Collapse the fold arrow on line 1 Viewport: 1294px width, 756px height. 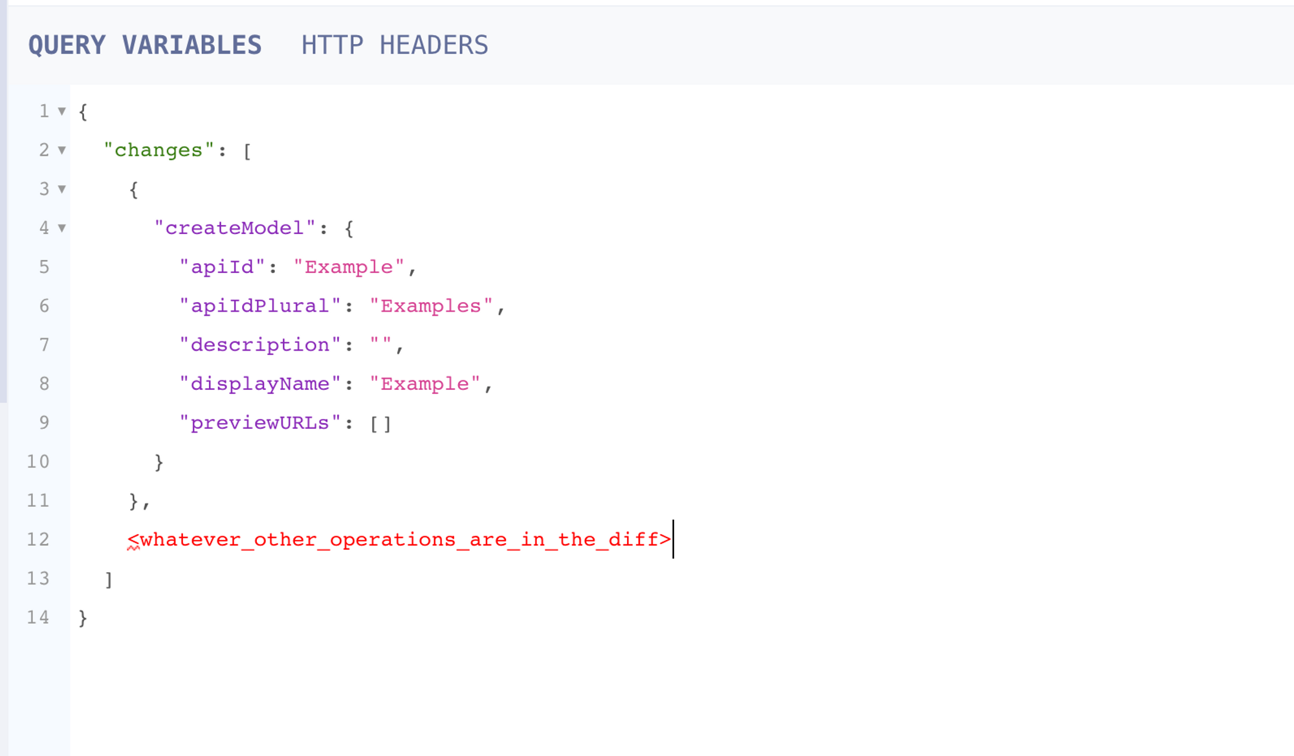pyautogui.click(x=61, y=111)
